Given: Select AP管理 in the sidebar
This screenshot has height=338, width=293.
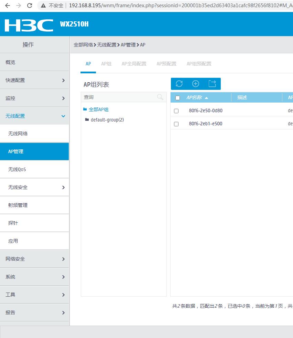Looking at the screenshot, I should [x=34, y=151].
